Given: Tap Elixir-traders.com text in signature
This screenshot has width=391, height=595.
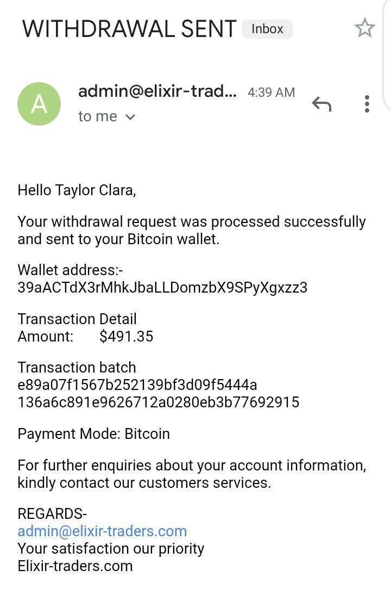Looking at the screenshot, I should pos(75,566).
